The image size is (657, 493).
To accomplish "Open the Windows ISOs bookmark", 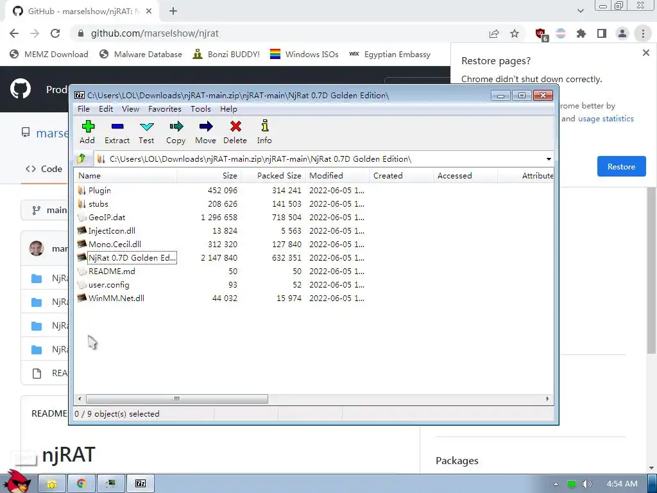I will click(x=304, y=54).
